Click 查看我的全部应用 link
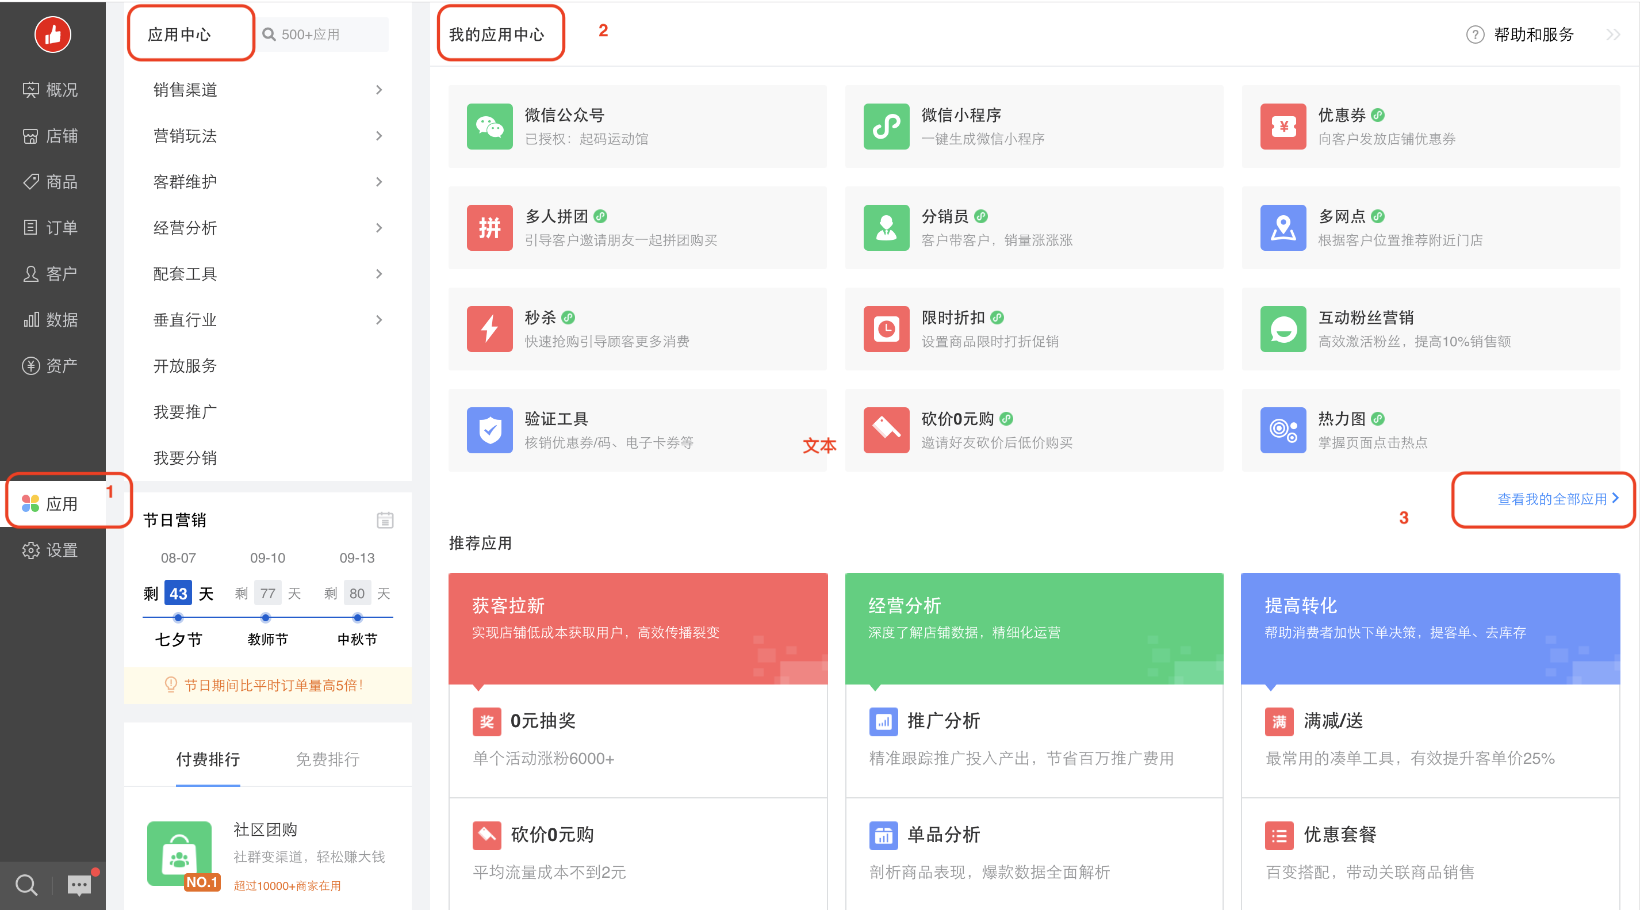Image resolution: width=1640 pixels, height=910 pixels. [x=1556, y=499]
